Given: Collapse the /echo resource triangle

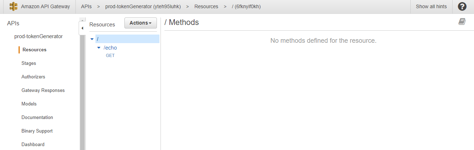Looking at the screenshot, I should point(99,48).
